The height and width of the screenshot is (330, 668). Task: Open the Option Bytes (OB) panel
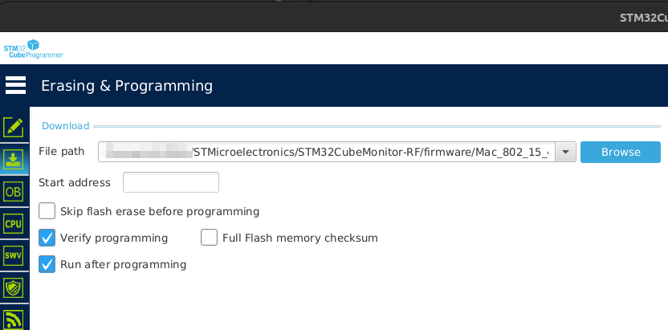[x=14, y=192]
